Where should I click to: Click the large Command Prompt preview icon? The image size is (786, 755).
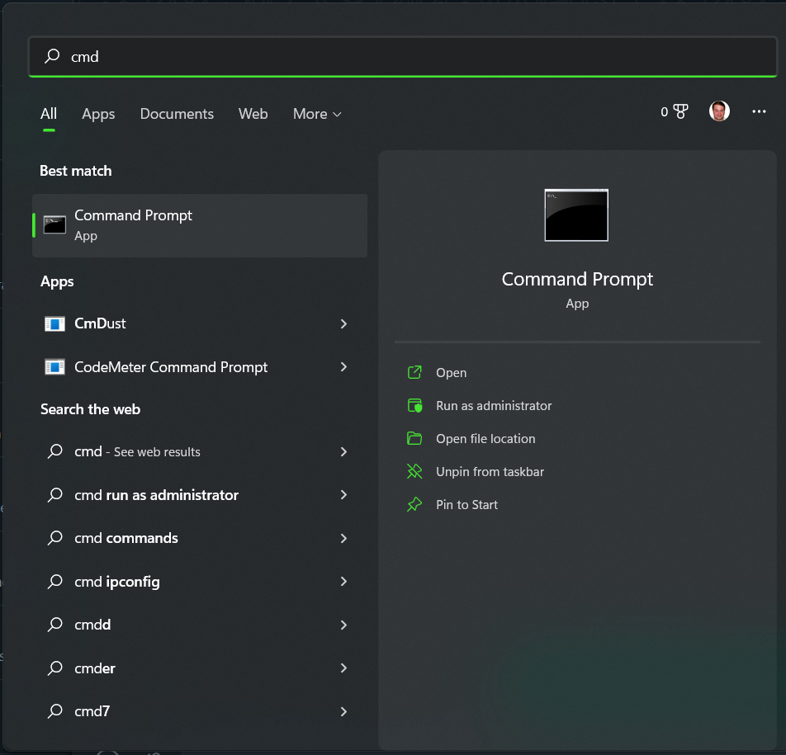pos(576,215)
